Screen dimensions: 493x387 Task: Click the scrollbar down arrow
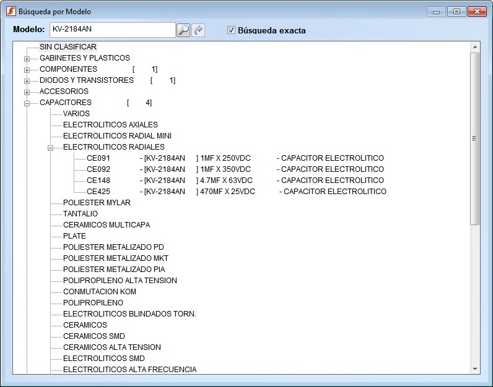click(475, 369)
